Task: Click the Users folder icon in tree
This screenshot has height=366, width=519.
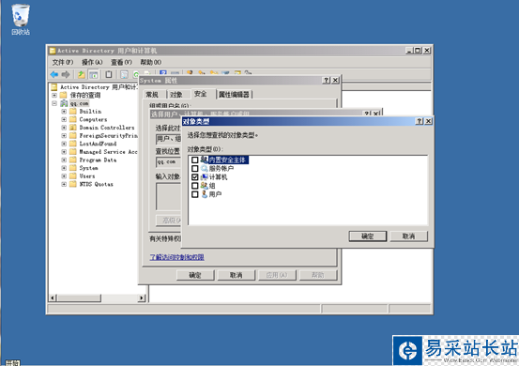Action: click(x=73, y=176)
